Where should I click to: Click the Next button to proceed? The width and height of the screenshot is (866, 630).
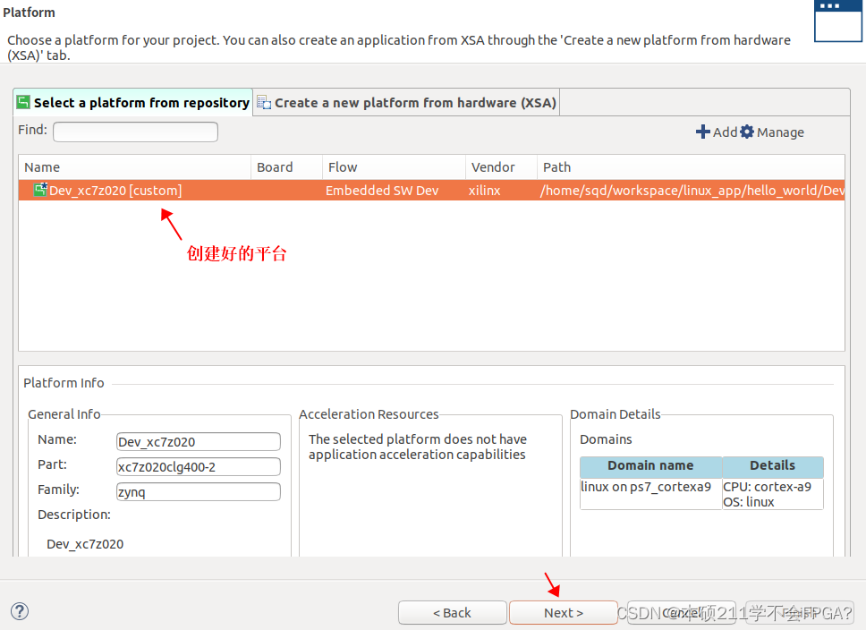[563, 612]
